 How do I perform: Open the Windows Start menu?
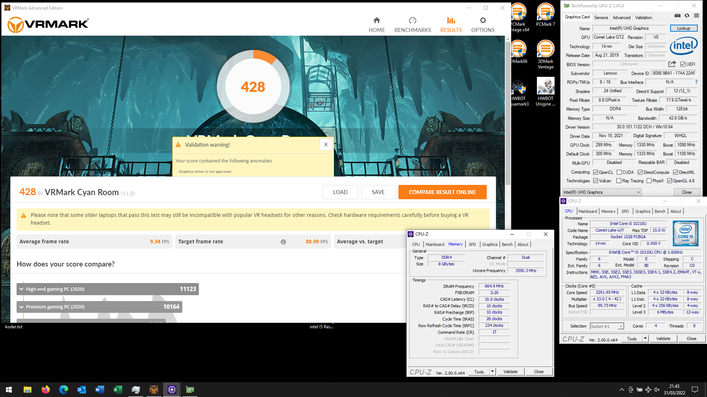tap(9, 390)
